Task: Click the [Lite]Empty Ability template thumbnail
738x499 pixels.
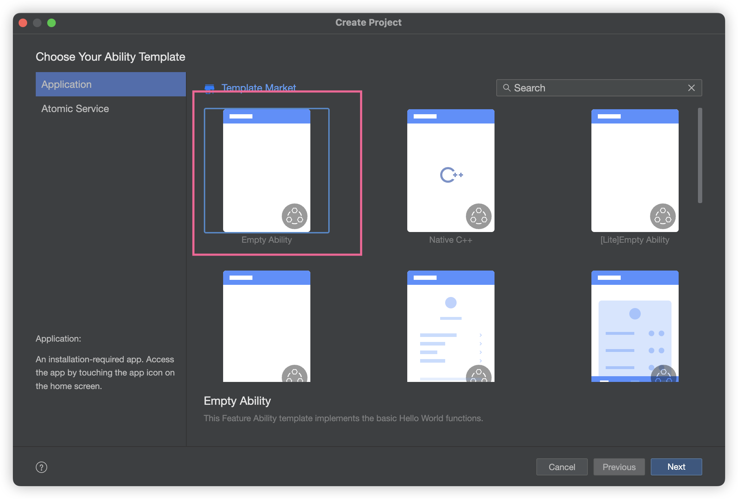Action: (x=635, y=170)
